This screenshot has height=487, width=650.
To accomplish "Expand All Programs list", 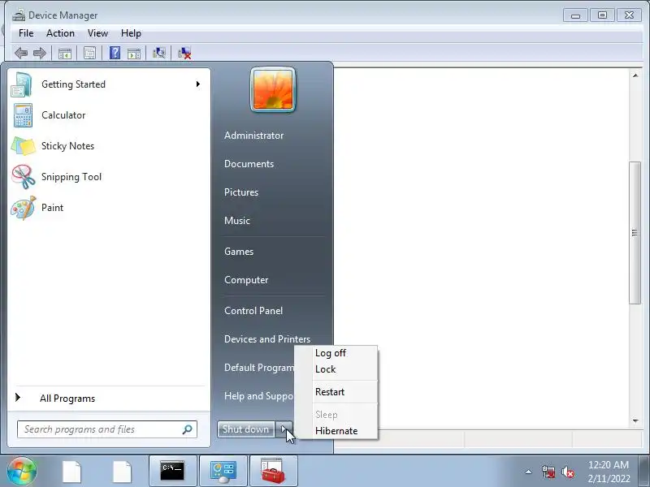I will (x=109, y=398).
